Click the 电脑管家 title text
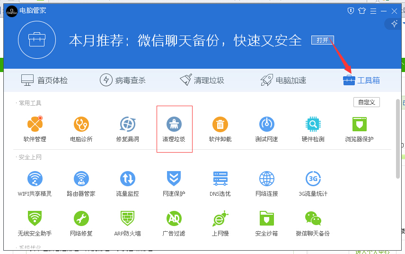This screenshot has width=405, height=254. point(33,10)
